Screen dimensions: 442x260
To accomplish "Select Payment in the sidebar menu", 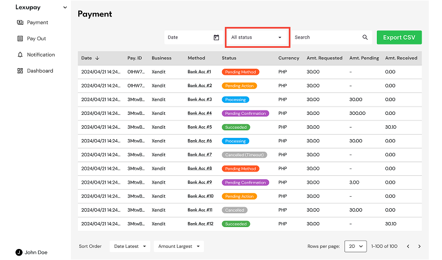I will (x=37, y=23).
